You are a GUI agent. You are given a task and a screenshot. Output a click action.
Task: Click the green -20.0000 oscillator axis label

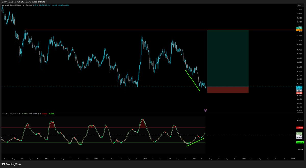coord(300,142)
